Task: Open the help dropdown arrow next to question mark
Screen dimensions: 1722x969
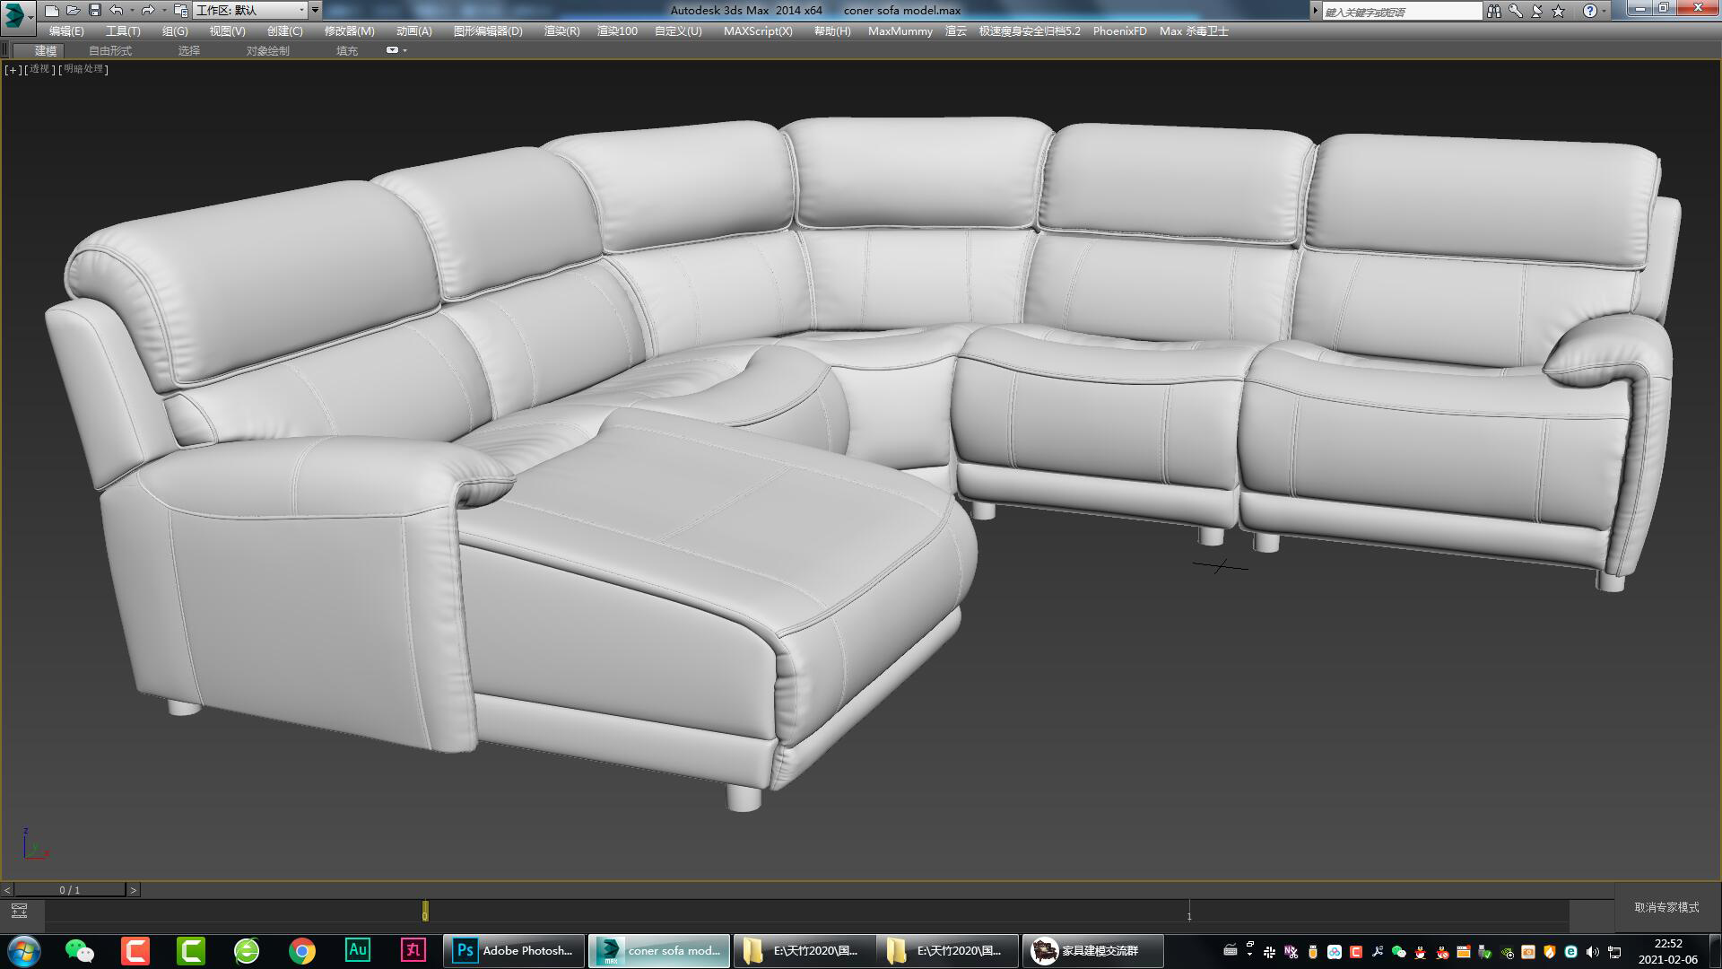Action: point(1604,11)
